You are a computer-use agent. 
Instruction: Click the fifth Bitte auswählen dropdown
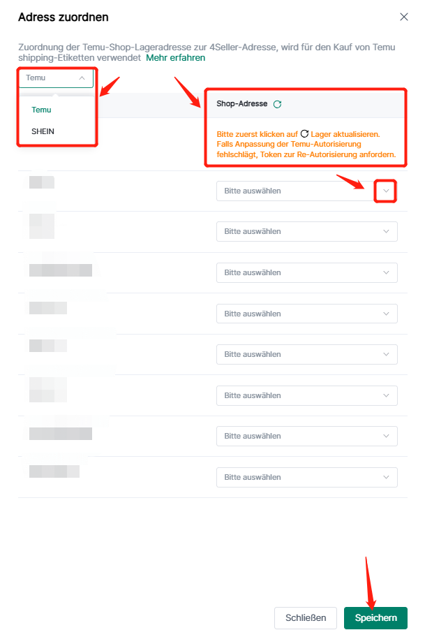(x=306, y=355)
